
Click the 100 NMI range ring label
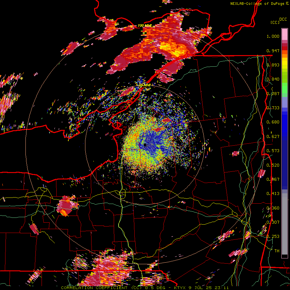click(x=145, y=25)
